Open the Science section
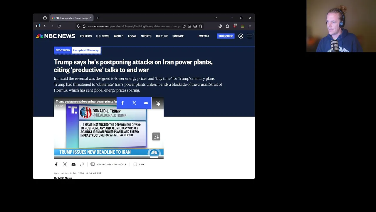The image size is (376, 212). (x=178, y=36)
